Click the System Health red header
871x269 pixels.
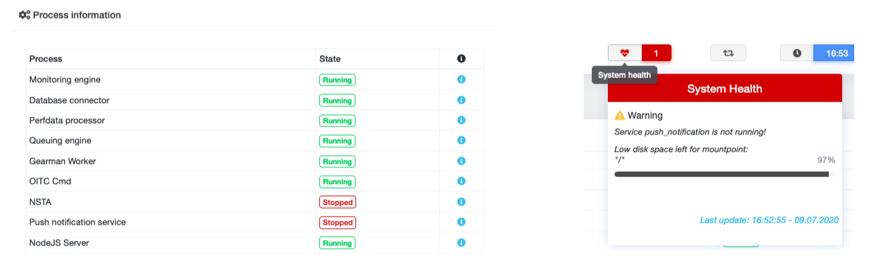[724, 88]
